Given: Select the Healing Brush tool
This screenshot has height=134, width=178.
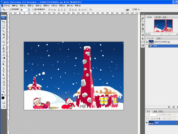Looking at the screenshot, I should (x=4, y=42).
